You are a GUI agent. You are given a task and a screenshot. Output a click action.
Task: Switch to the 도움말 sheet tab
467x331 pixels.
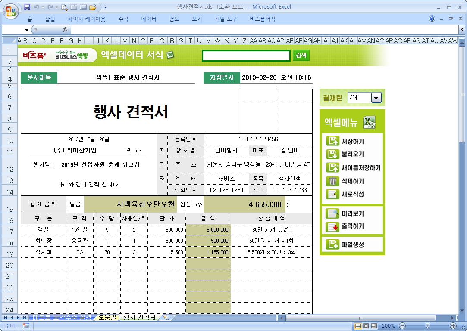pyautogui.click(x=107, y=317)
